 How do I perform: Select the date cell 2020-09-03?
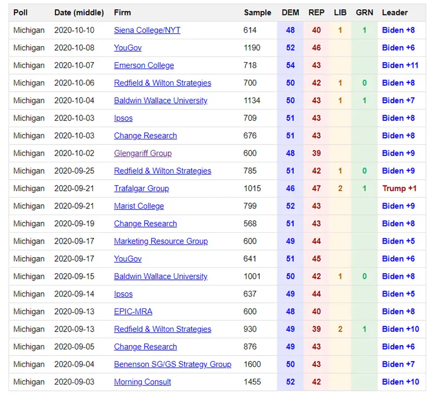(x=74, y=382)
